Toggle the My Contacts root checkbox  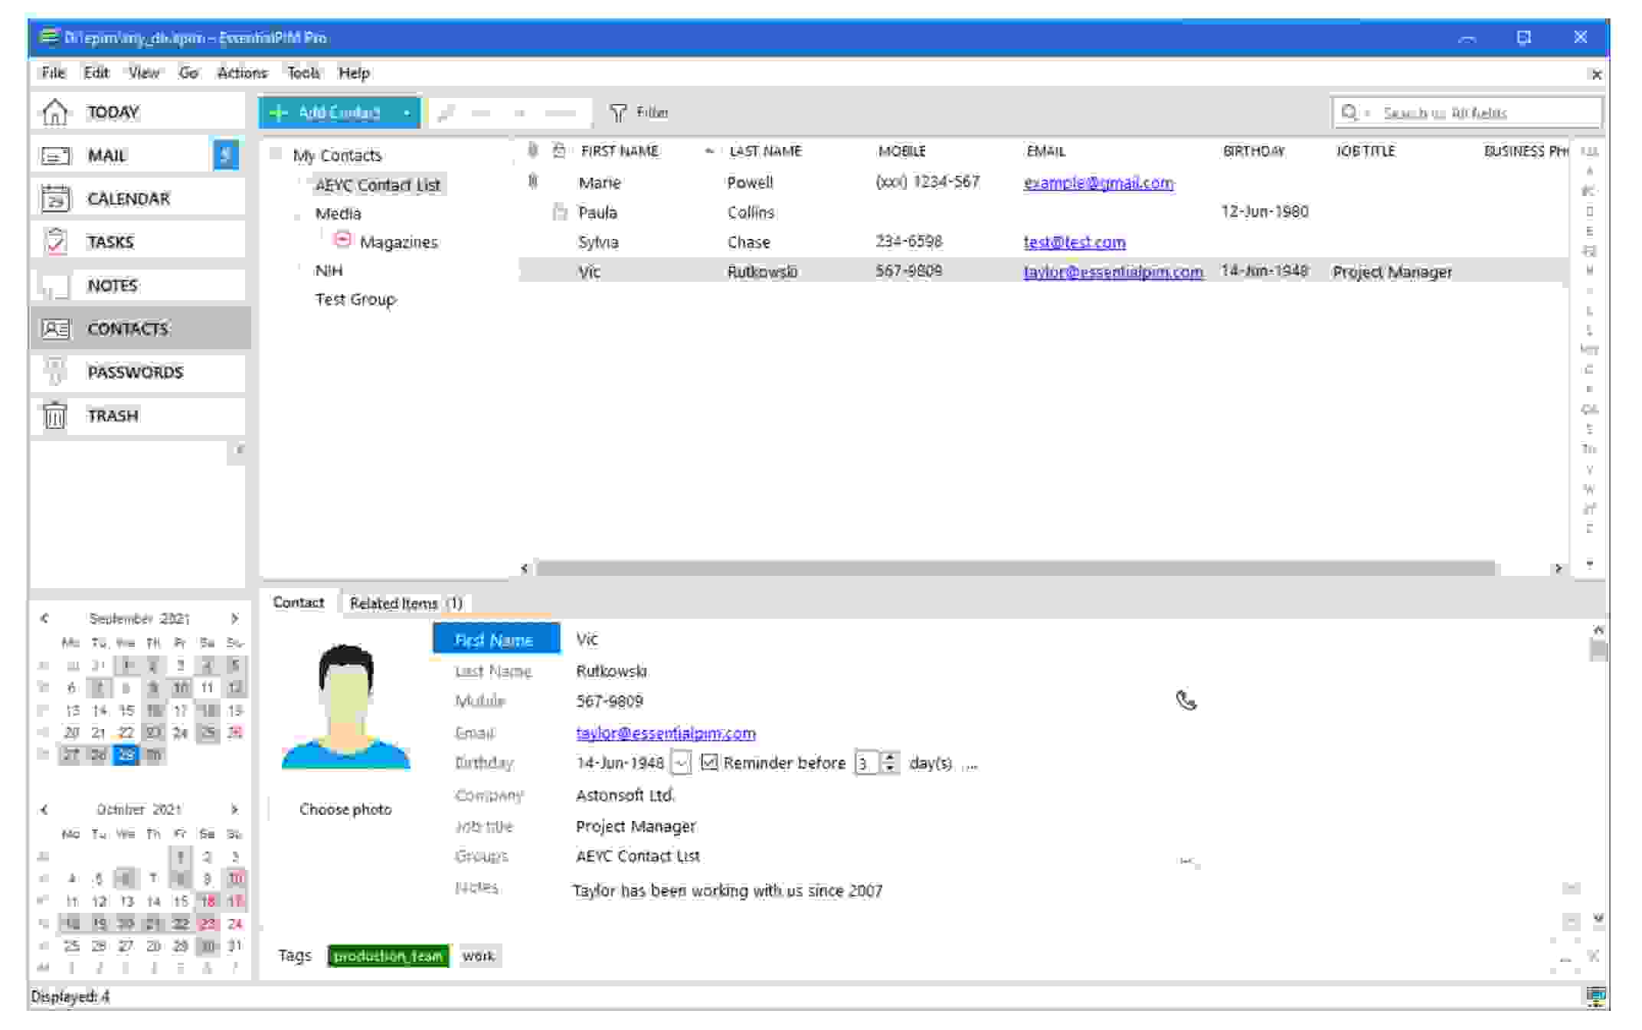click(276, 155)
